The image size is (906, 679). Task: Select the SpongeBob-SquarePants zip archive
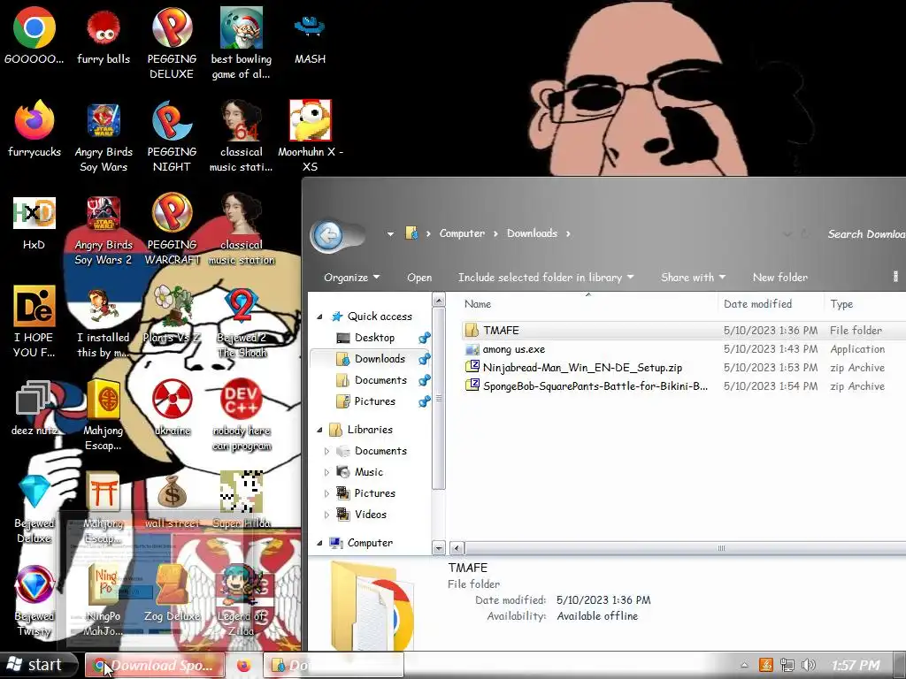684,386
